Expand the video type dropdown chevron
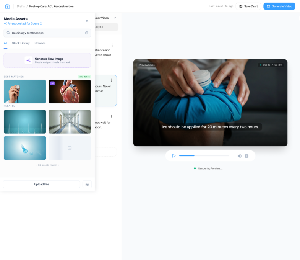Image resolution: width=300 pixels, height=260 pixels. (x=115, y=18)
